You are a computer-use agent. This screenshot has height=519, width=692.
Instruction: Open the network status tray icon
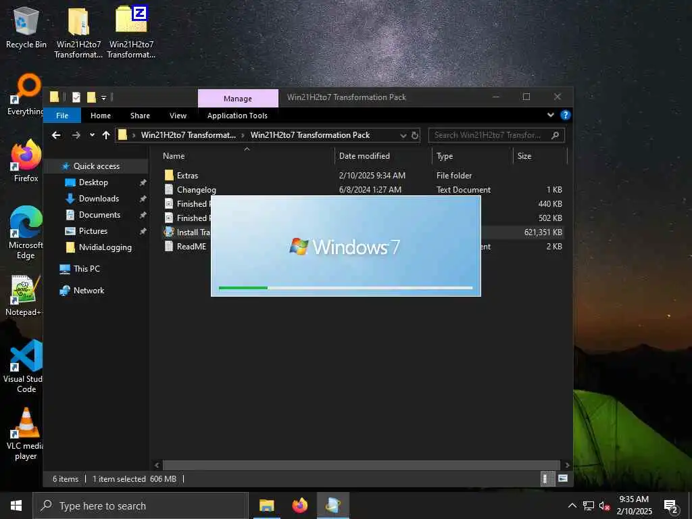pyautogui.click(x=589, y=505)
